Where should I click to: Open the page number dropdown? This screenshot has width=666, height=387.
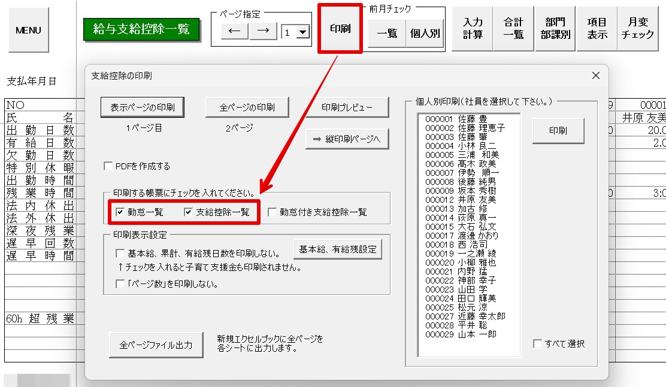coord(302,32)
